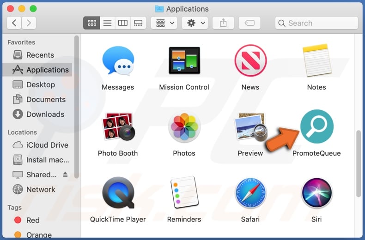Click the Tags section header
This screenshot has height=240, width=365.
(14, 207)
